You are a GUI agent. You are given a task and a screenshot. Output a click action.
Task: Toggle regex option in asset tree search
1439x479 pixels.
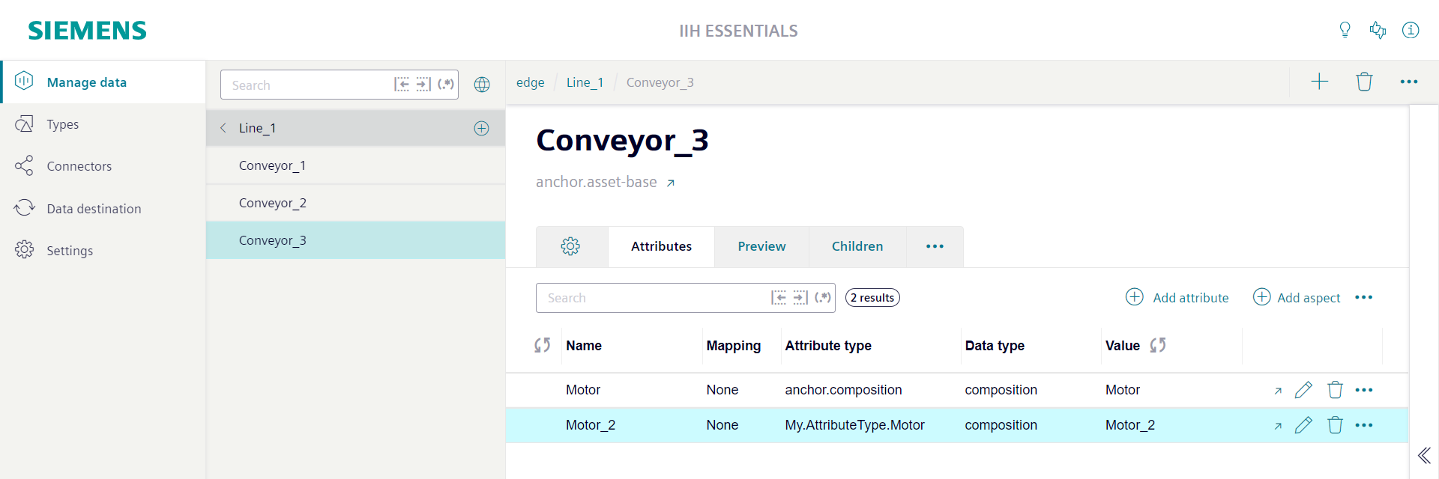446,85
